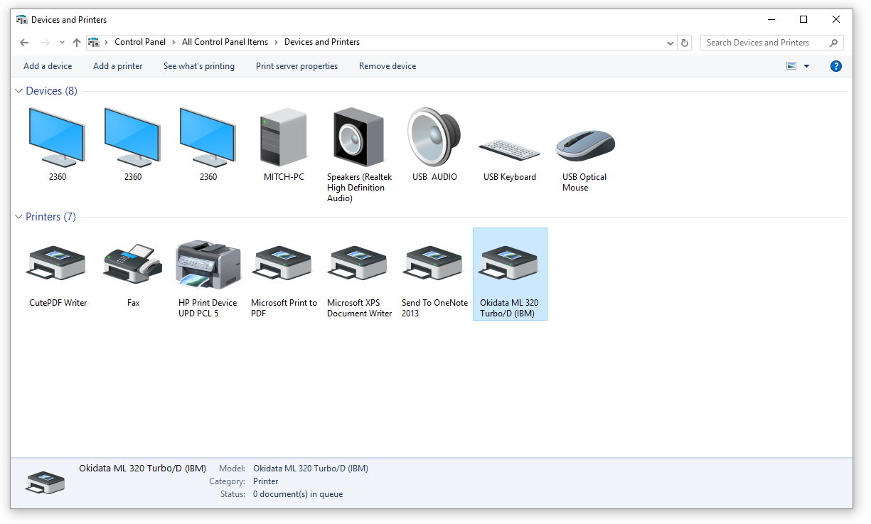Viewport: 871px width, 524px height.
Task: Open the address bar history dropdown
Action: click(x=670, y=43)
